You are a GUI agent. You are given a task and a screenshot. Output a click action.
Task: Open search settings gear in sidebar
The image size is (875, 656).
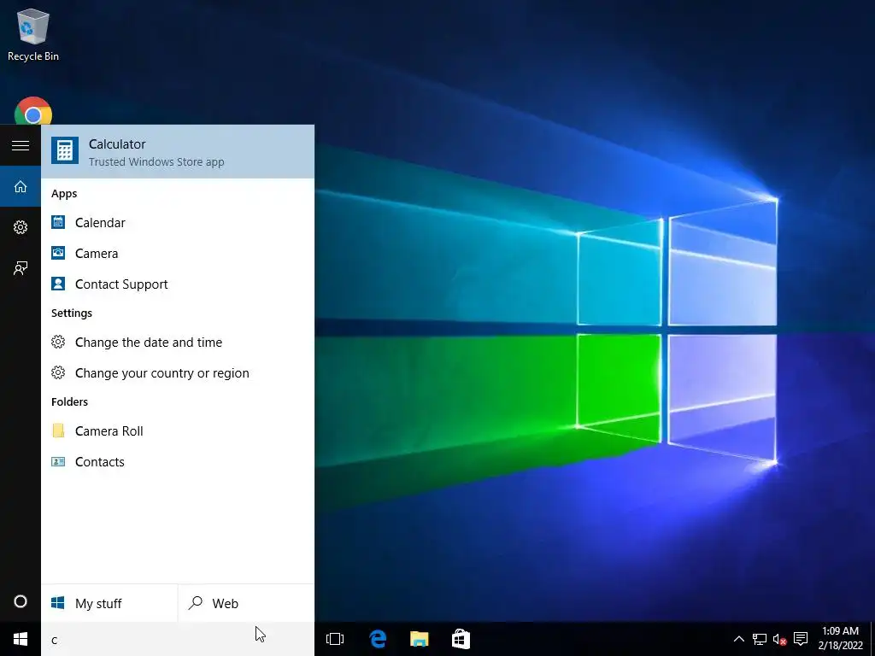click(x=21, y=227)
